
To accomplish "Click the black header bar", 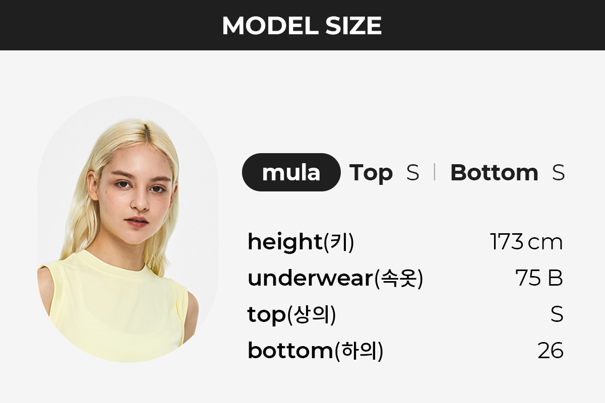I will point(302,25).
